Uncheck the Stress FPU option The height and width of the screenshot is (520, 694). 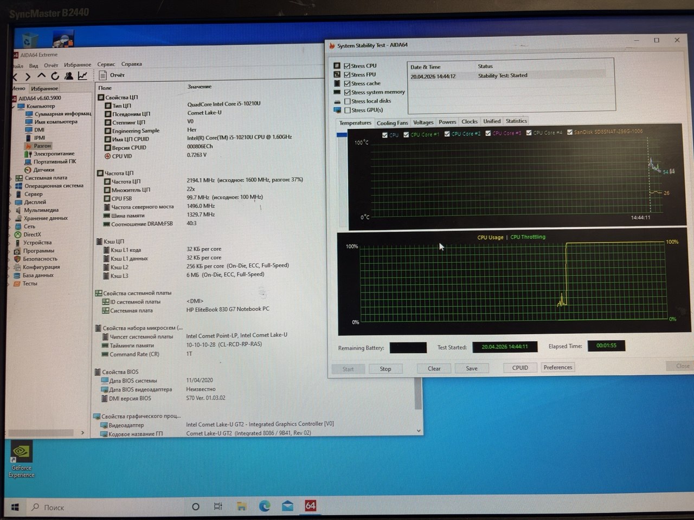pos(348,75)
